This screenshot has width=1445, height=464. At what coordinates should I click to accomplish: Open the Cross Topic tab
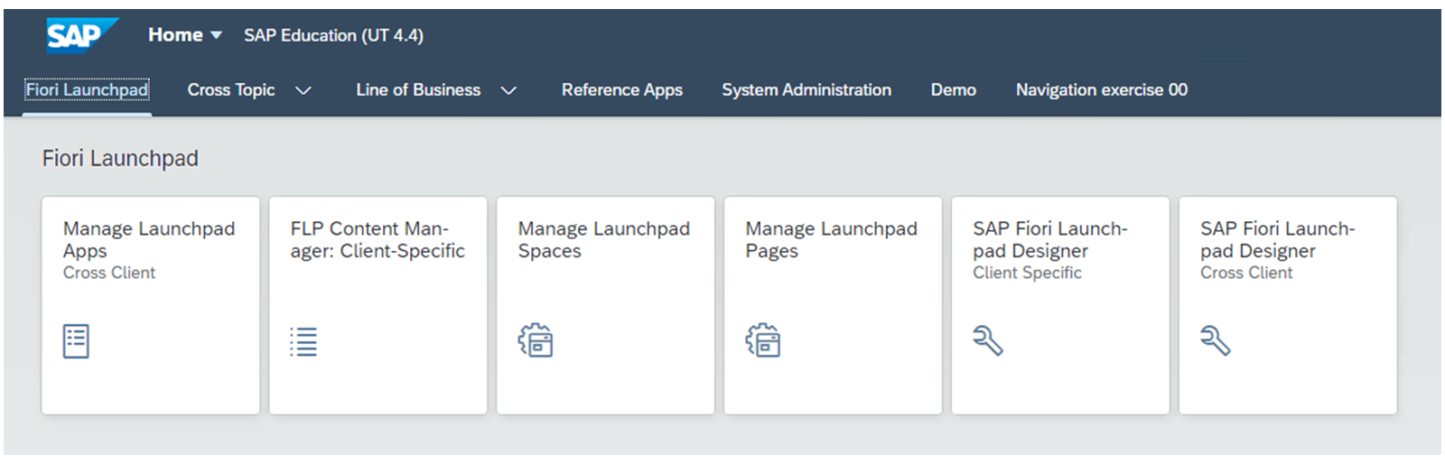[x=231, y=89]
